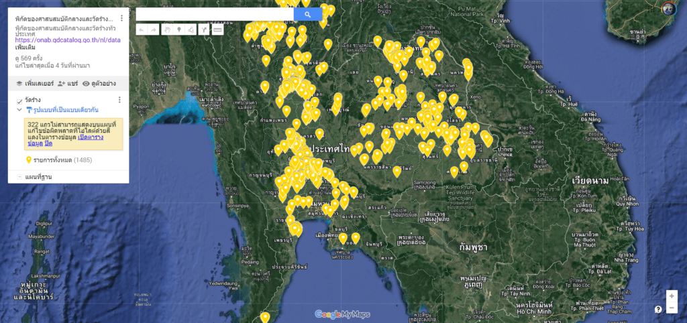Click the blue search button

click(x=307, y=14)
